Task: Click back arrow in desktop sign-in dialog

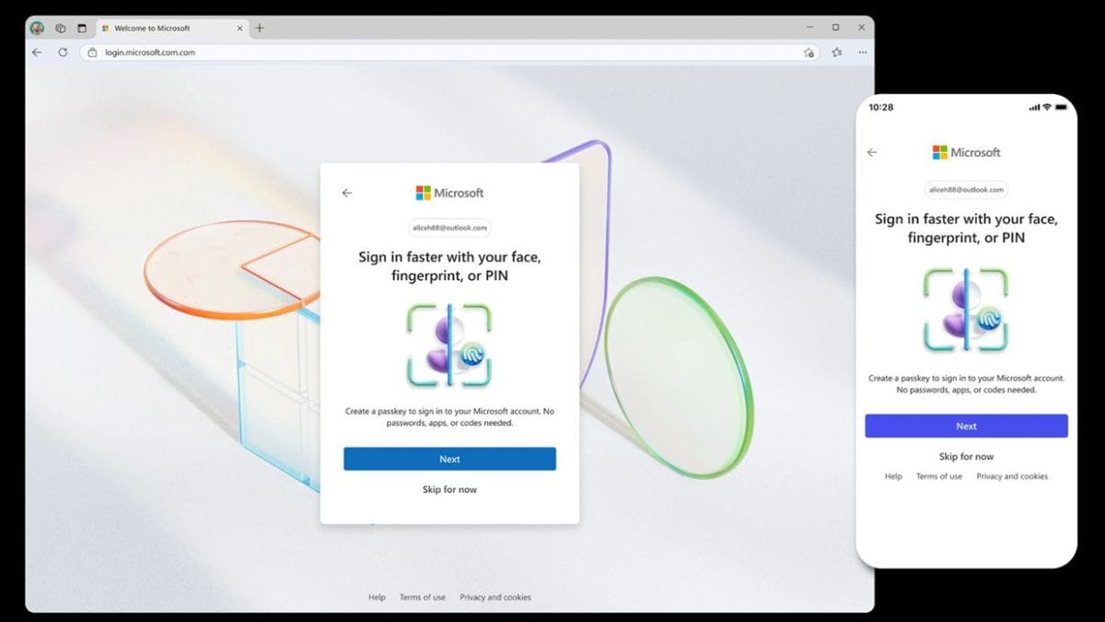Action: (347, 193)
